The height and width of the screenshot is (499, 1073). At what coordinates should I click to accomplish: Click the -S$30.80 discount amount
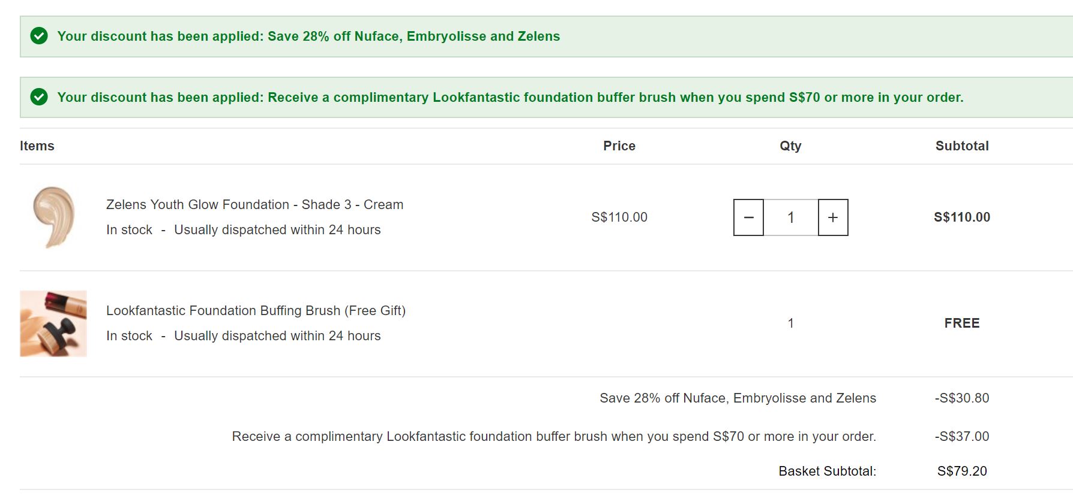[x=962, y=398]
